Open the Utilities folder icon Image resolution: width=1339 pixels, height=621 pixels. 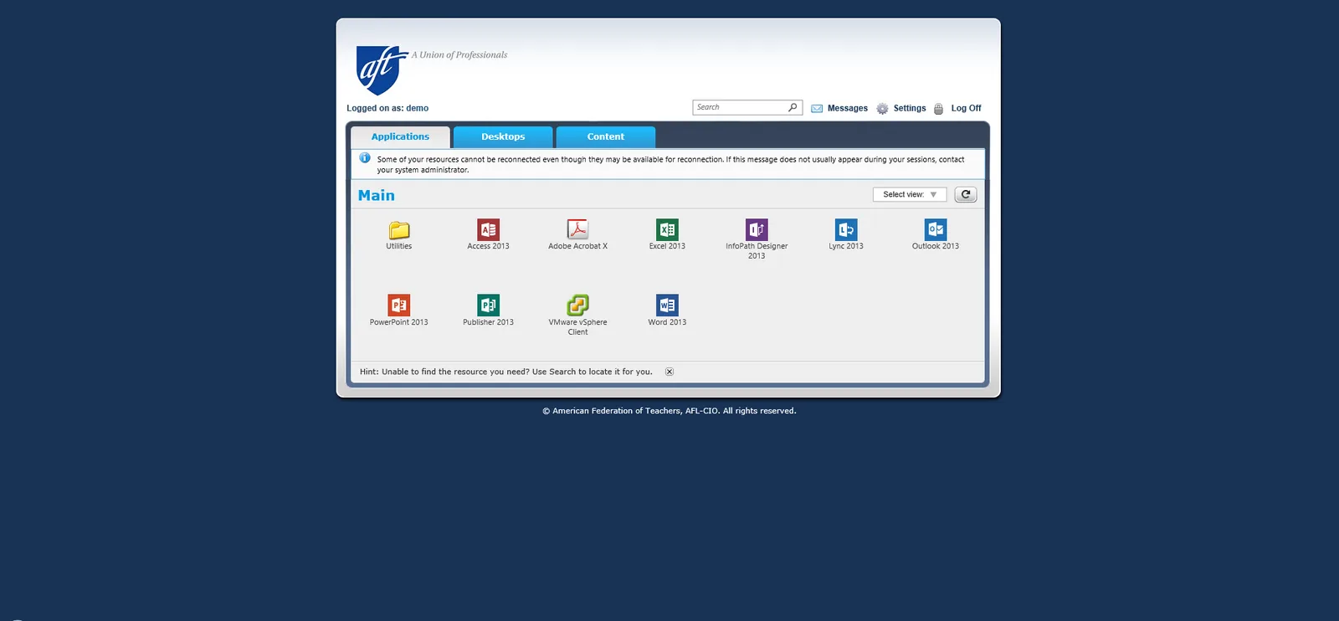click(399, 230)
